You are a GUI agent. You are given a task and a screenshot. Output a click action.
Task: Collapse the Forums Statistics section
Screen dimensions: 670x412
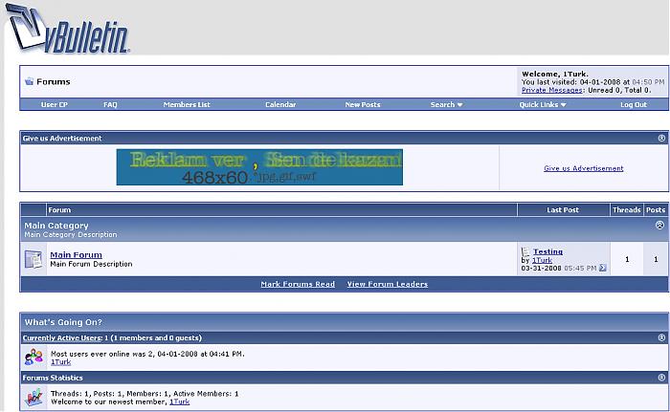click(660, 378)
